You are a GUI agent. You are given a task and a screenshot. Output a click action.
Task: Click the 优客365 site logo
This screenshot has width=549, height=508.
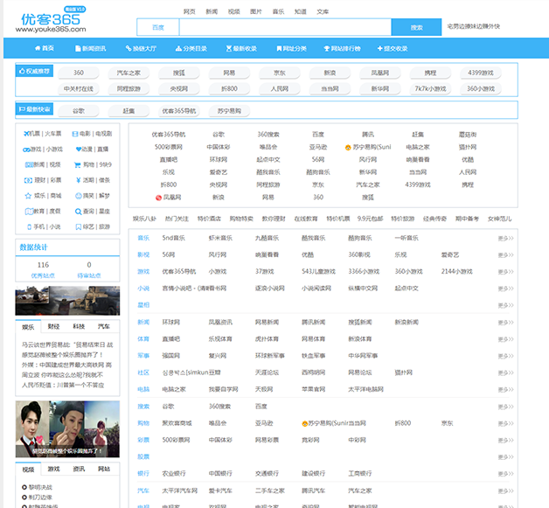coord(51,20)
